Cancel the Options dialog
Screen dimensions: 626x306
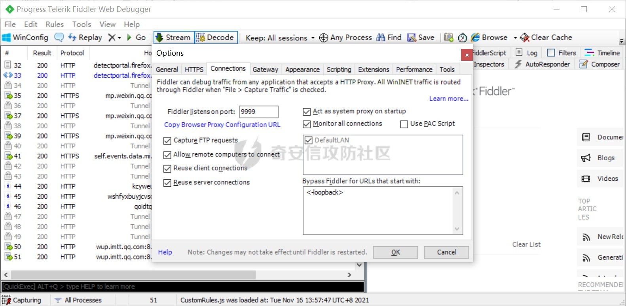(446, 252)
